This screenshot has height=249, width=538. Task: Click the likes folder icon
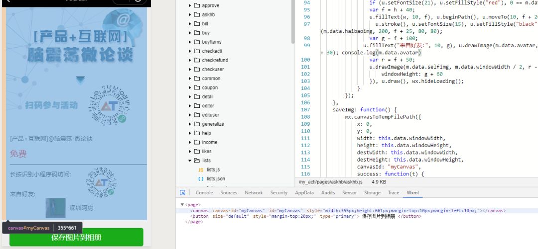click(197, 151)
